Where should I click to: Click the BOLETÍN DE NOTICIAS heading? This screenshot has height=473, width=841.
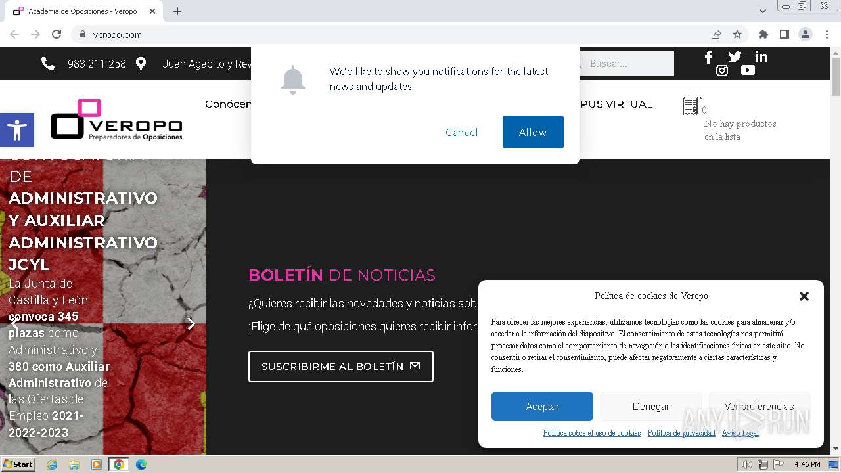pyautogui.click(x=342, y=275)
